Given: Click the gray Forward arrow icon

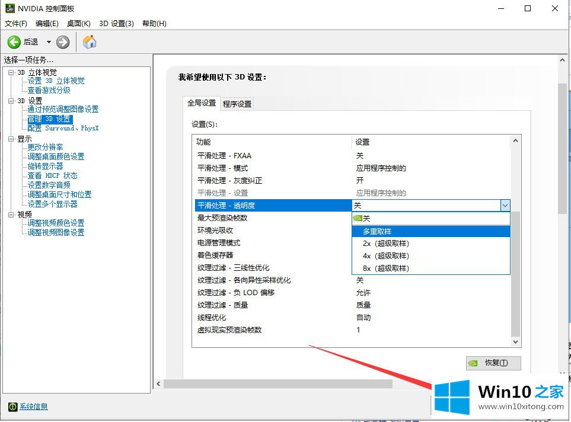Looking at the screenshot, I should (63, 42).
